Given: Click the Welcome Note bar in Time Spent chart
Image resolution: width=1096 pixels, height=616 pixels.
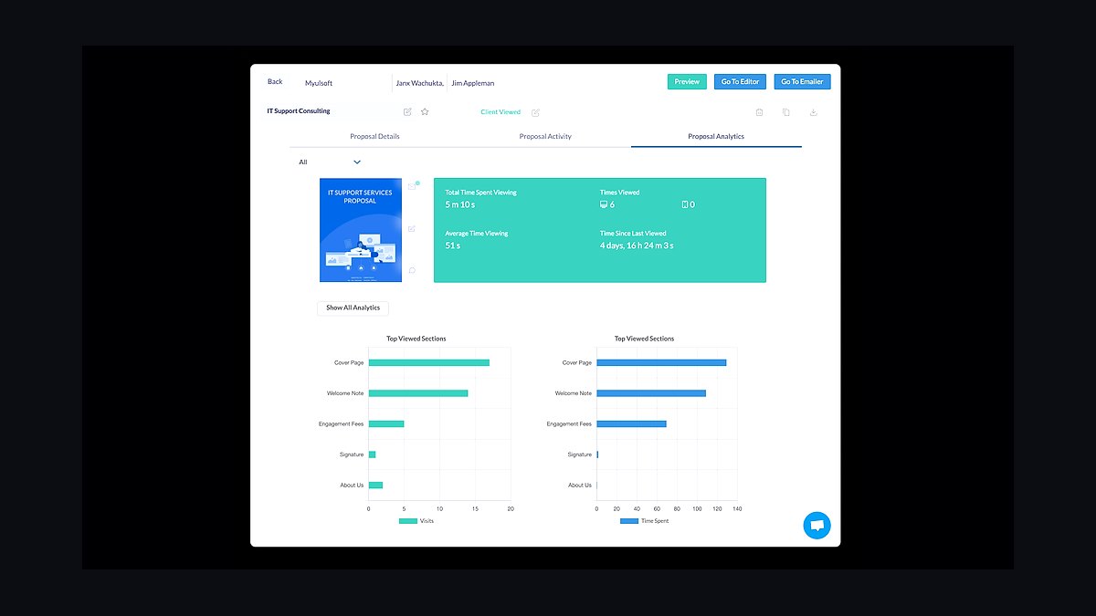Looking at the screenshot, I should click(x=651, y=393).
